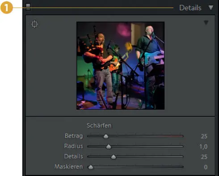Click the Betrag value field 25

tap(204, 136)
